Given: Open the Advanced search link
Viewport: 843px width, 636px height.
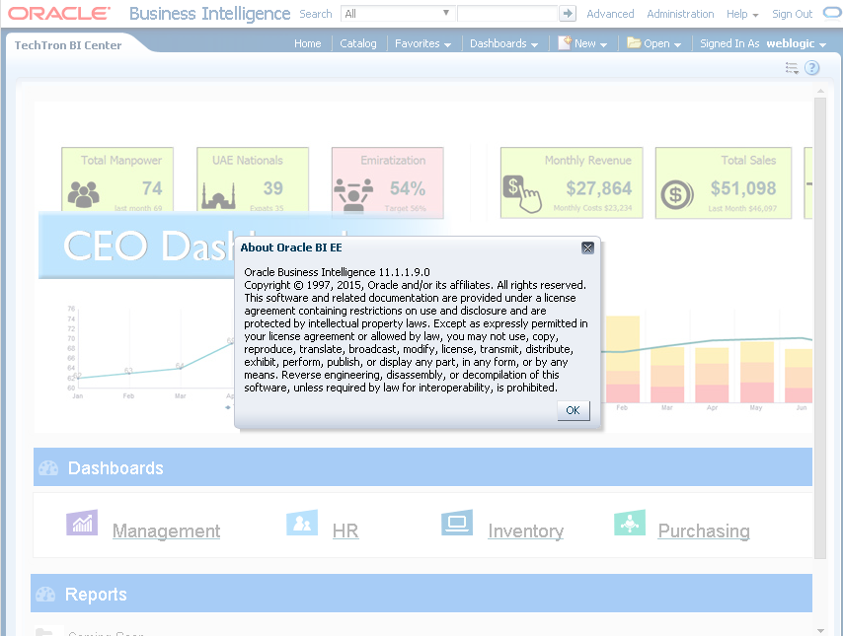Looking at the screenshot, I should (610, 14).
